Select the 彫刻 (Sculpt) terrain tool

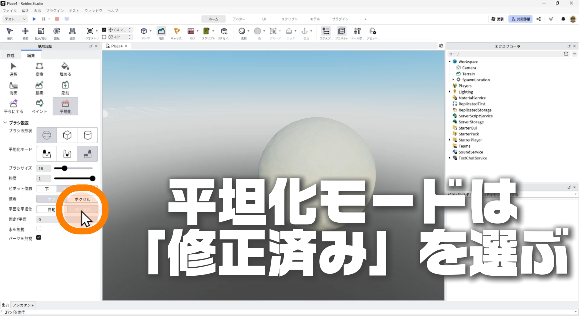(65, 88)
